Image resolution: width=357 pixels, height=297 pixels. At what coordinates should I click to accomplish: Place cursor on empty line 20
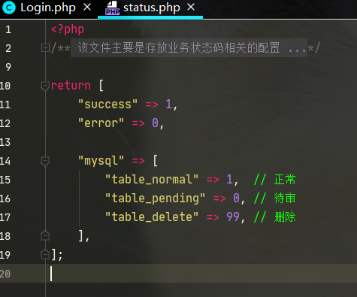tap(178, 274)
